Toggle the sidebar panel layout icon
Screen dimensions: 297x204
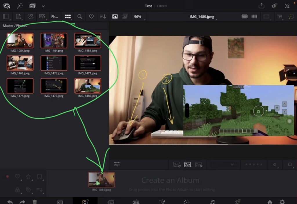coord(6,16)
